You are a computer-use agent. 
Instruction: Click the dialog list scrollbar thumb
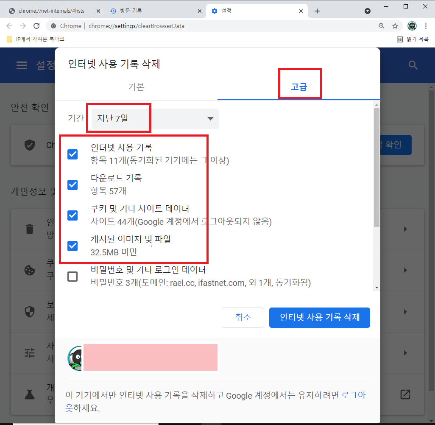pyautogui.click(x=376, y=168)
